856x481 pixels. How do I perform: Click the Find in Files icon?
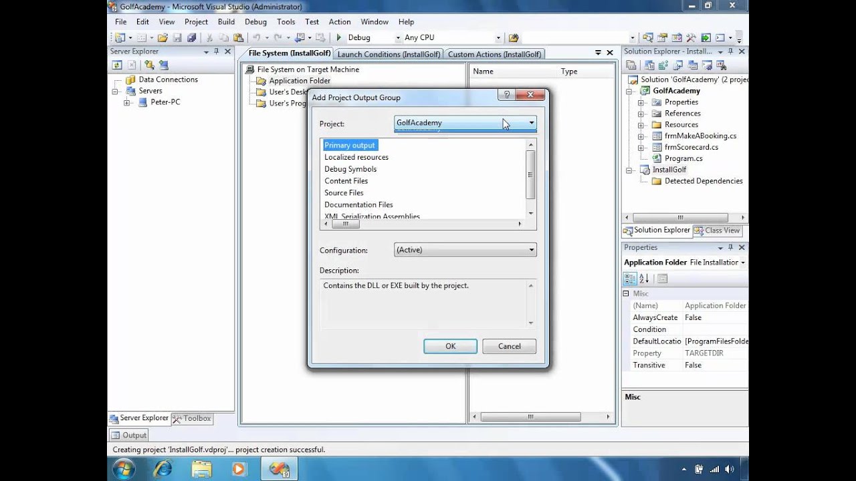513,38
